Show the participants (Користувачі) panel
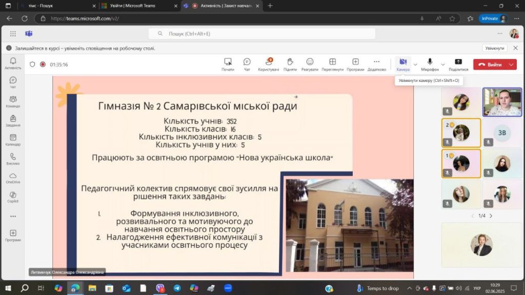 pos(269,64)
